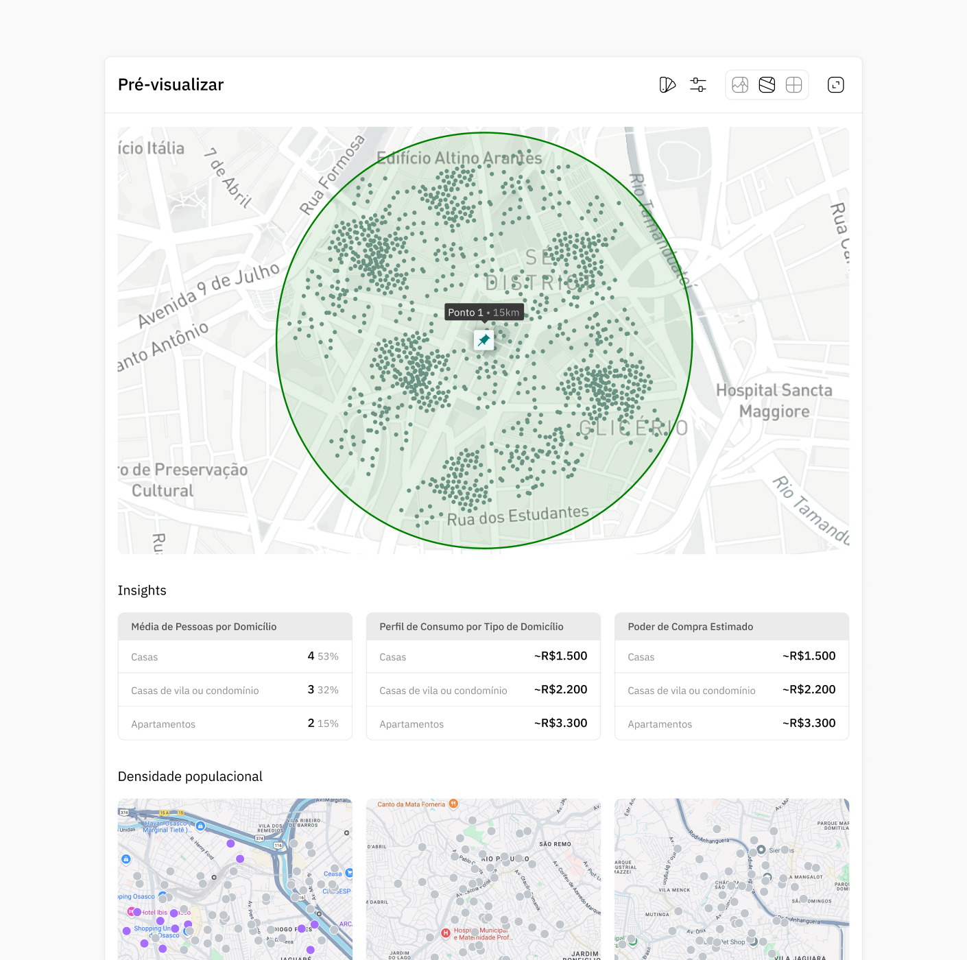
Task: Click Casas value ~R$1.500 in Perfil de Consumo
Action: (560, 656)
